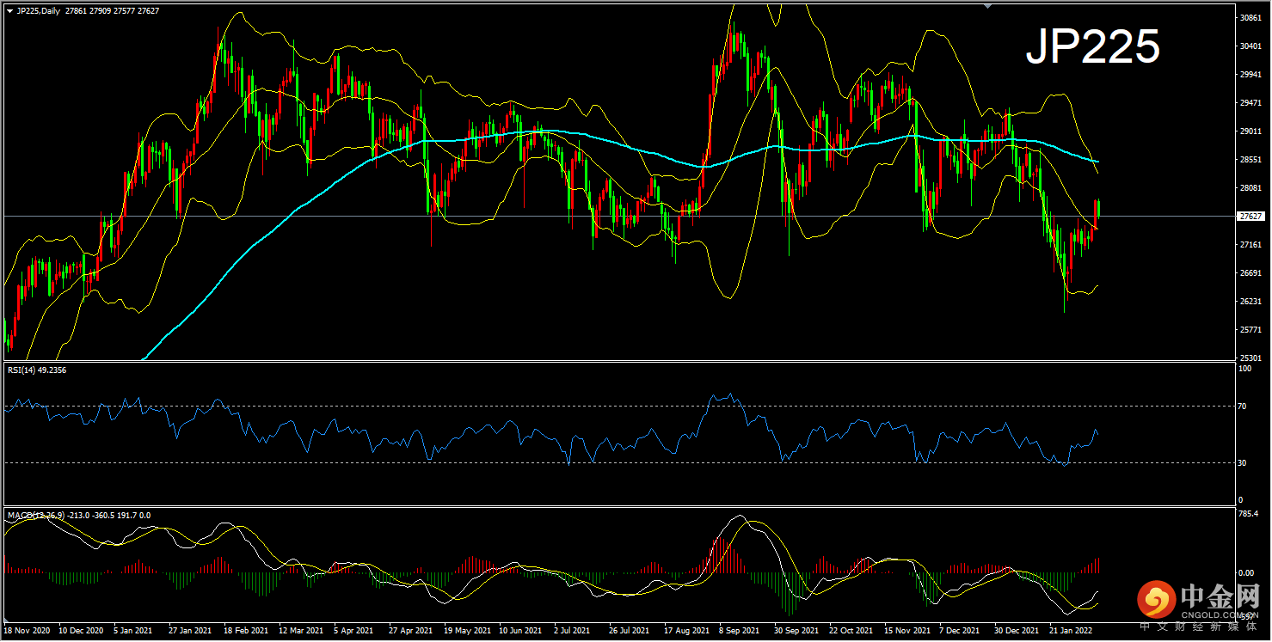The image size is (1272, 642).
Task: Click the 29471 price scale value
Action: 1251,102
